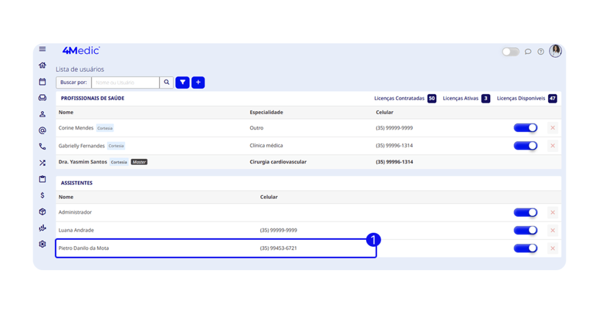Open the chat bubble icon in header
Screen dimensions: 599x314
click(528, 51)
